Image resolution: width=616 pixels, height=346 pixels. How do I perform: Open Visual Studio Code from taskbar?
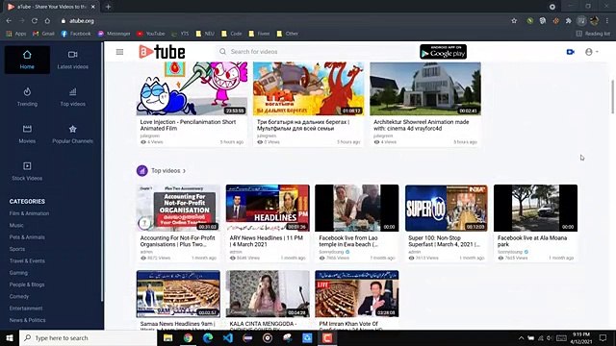(x=228, y=337)
